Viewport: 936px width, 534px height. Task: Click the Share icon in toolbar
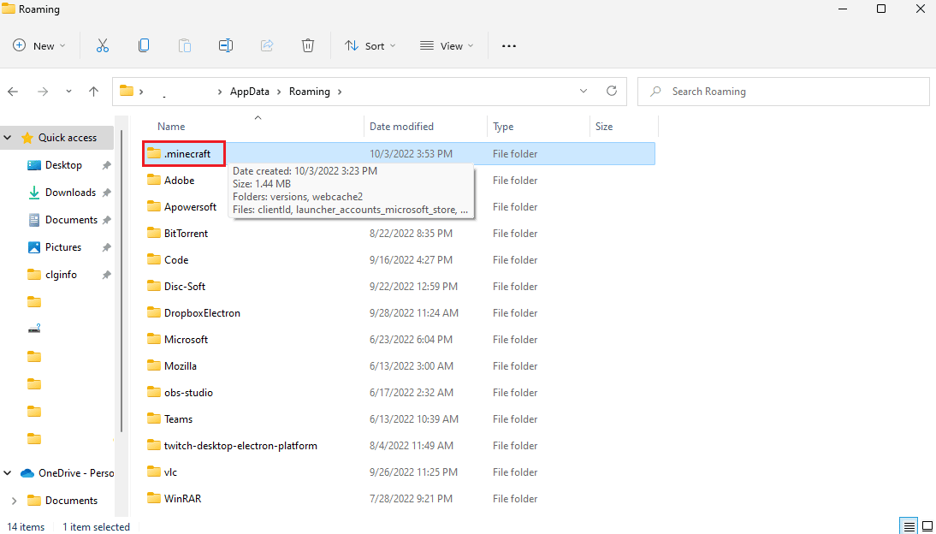point(267,45)
